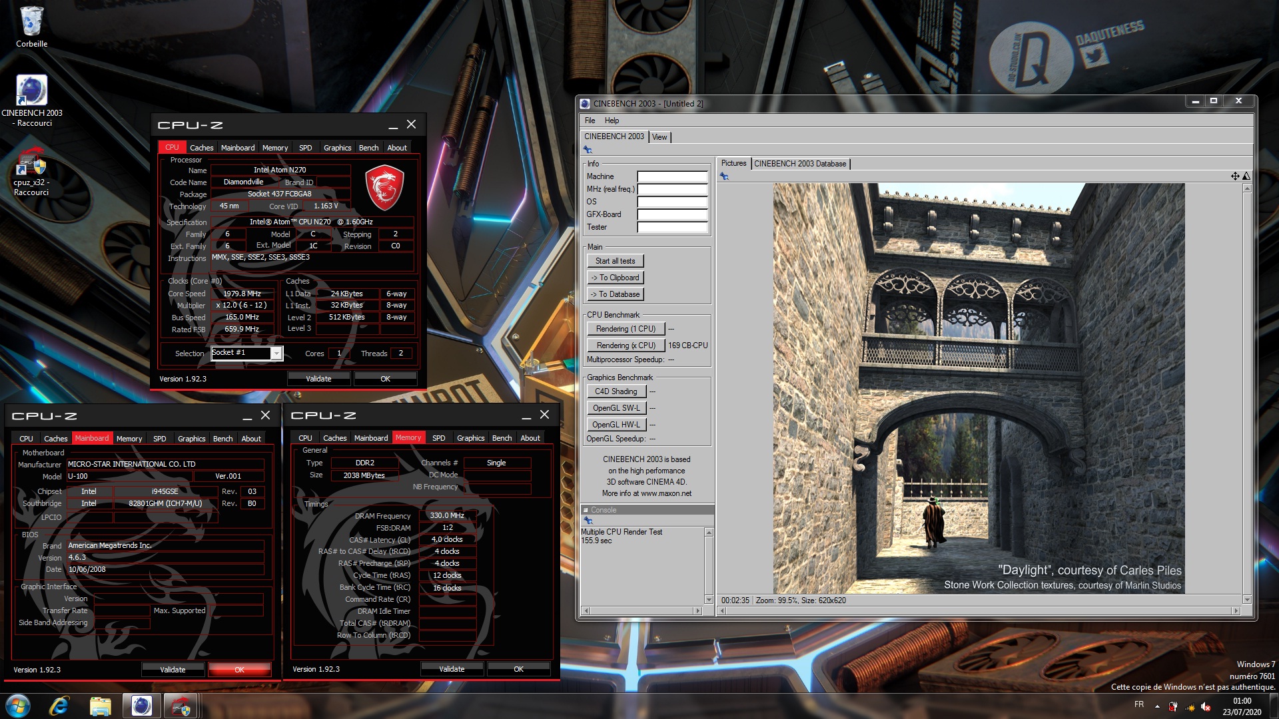Screen dimensions: 1279x719
Task: Click the CINEBENCH app icon in its title bar
Action: tap(585, 103)
